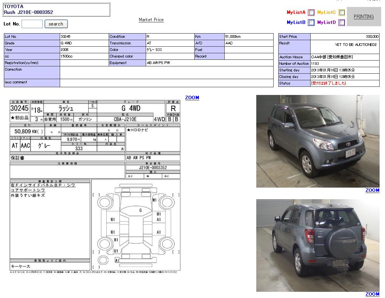Click the search button
Viewport: 385px width, 298px height.
(x=56, y=24)
